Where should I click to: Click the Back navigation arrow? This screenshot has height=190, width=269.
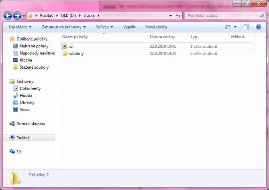8,16
